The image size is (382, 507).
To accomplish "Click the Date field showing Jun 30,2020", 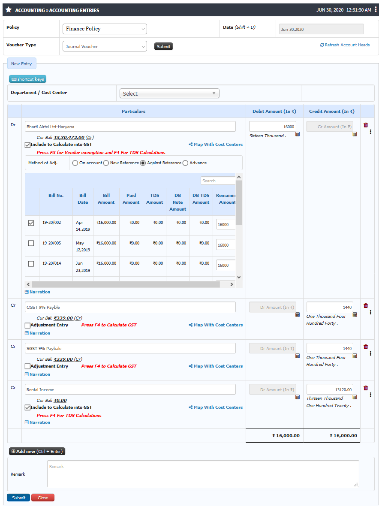I will click(321, 29).
